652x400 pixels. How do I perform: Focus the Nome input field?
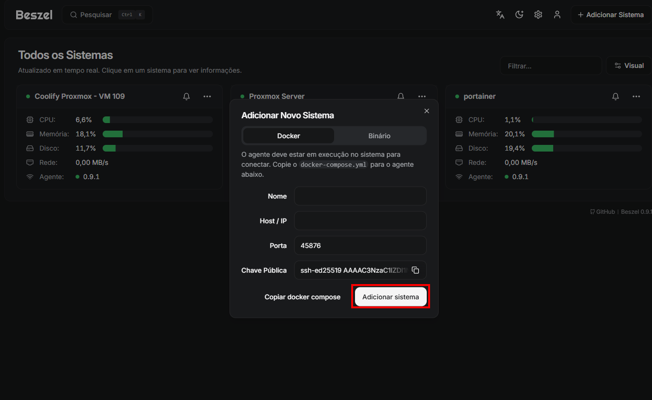click(x=360, y=196)
